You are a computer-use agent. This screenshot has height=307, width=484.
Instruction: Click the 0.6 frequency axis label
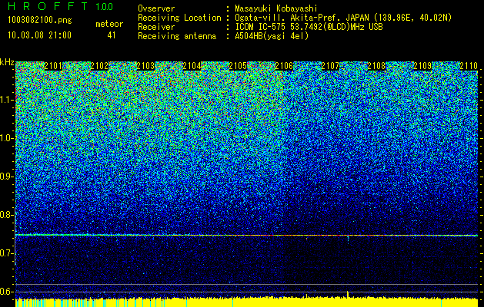coord(6,292)
